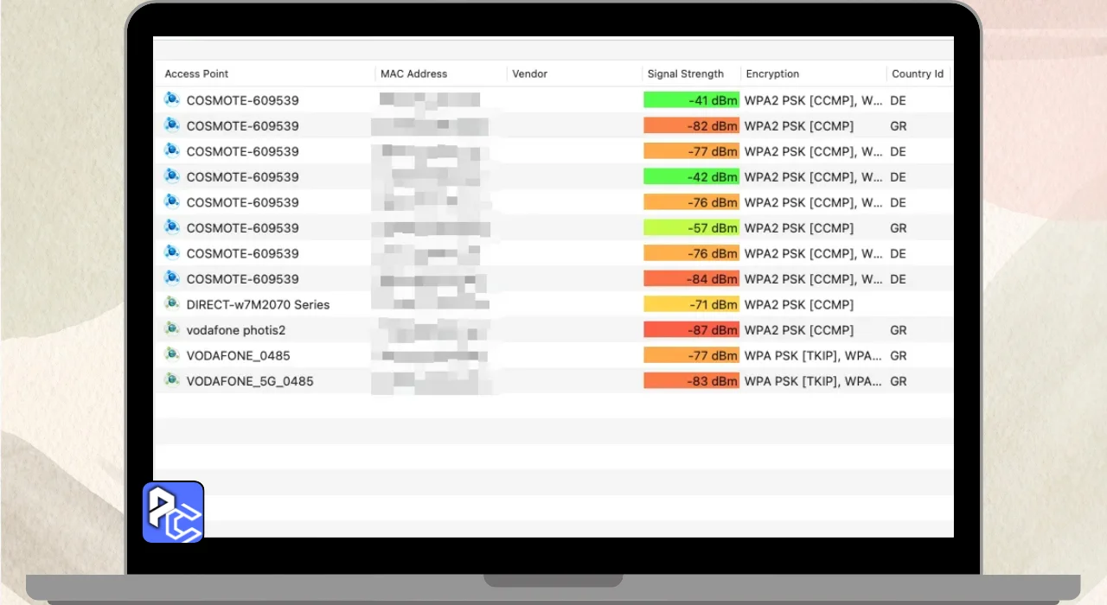1107x605 pixels.
Task: Click the icon beside VODAFONE_5G_0485
Action: (171, 380)
